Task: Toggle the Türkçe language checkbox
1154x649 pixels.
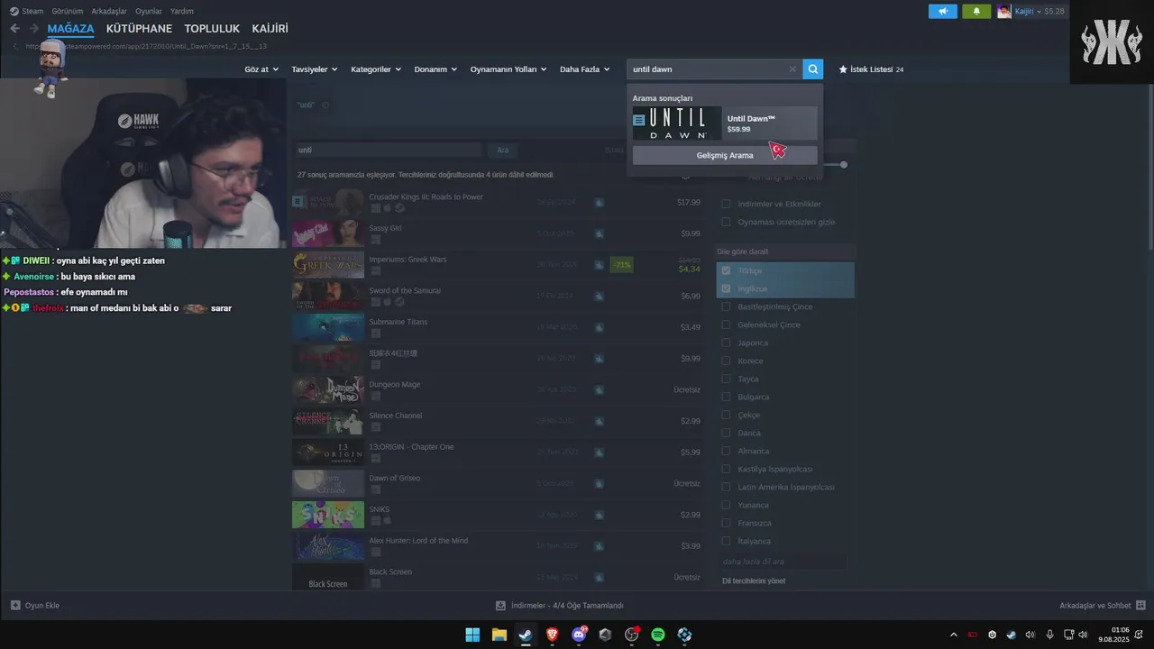Action: [726, 270]
